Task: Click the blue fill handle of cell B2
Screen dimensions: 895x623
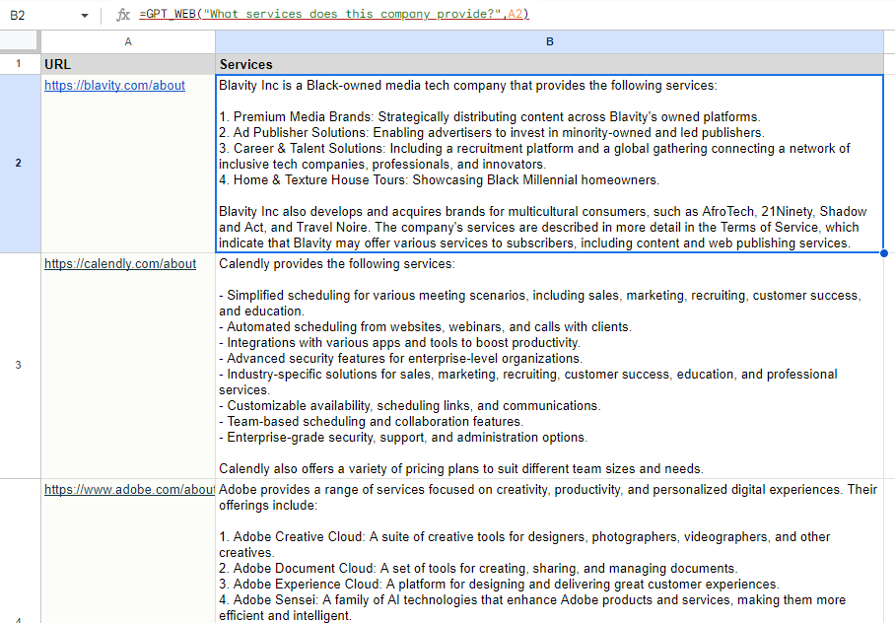Action: [x=883, y=252]
